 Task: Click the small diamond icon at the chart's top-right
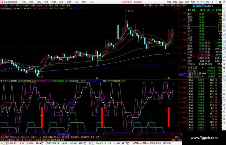click(x=175, y=9)
